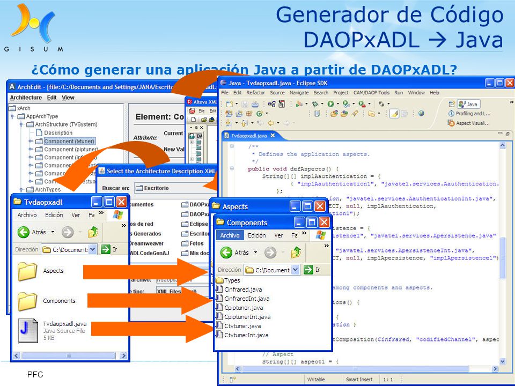515x386 pixels.
Task: Click Eclipse globe web browser icon
Action: pos(422,113)
